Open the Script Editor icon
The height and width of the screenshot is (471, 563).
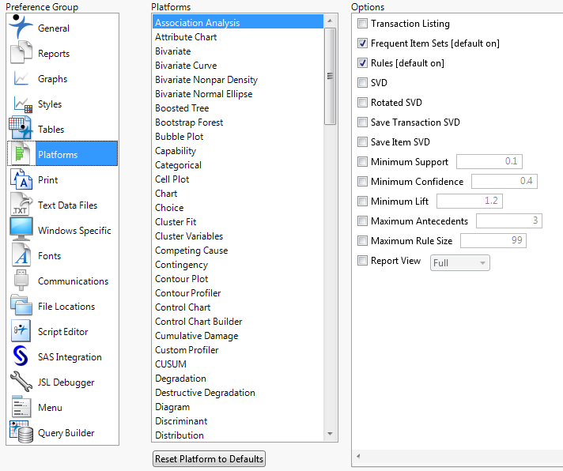[21, 331]
